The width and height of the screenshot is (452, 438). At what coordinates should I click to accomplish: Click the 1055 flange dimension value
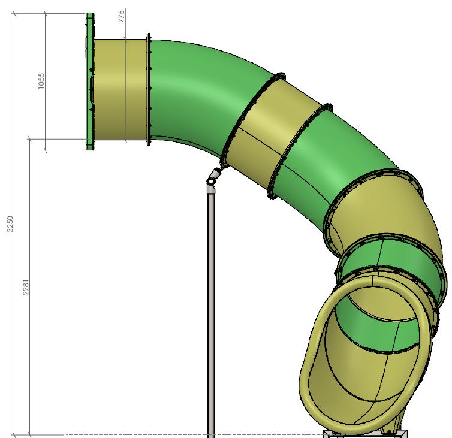41,81
